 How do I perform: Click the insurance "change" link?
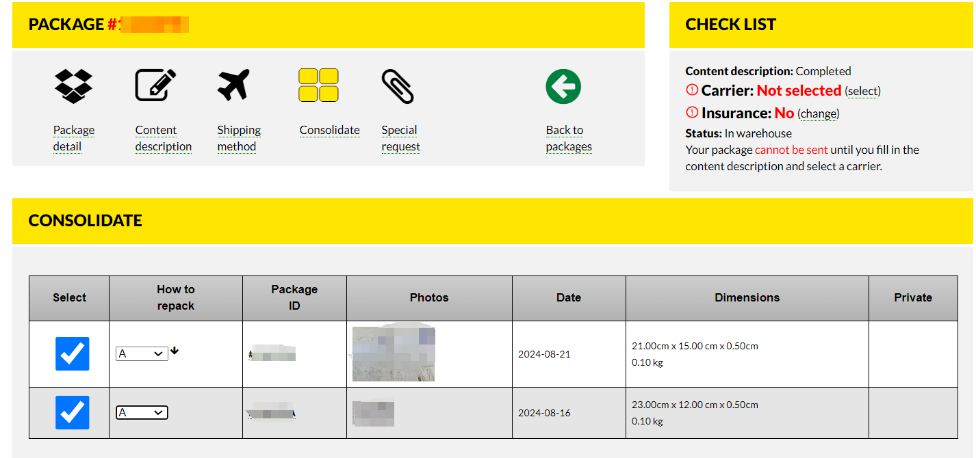pos(818,113)
